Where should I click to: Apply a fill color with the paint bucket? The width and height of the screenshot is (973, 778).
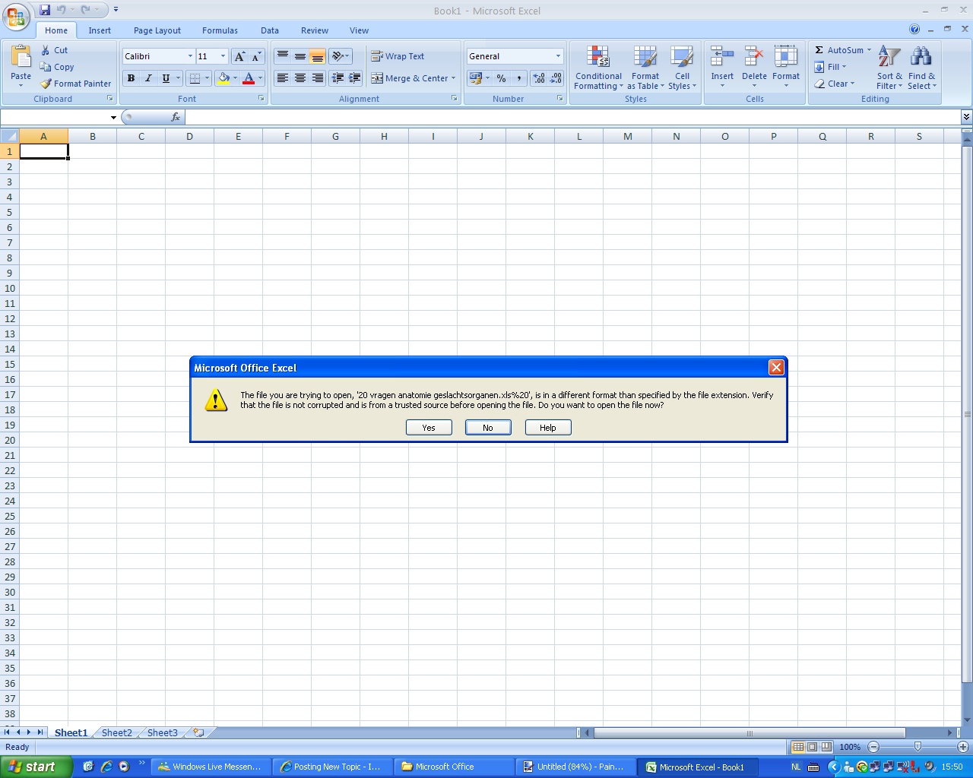223,78
